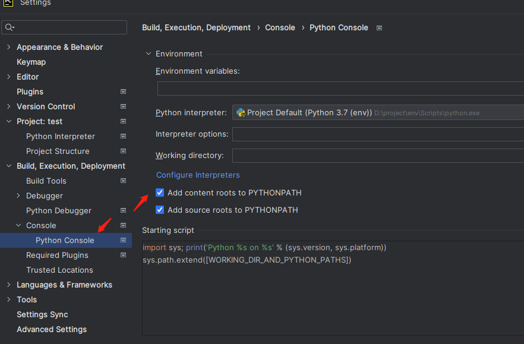Click the Console breadcrumb link

[280, 28]
